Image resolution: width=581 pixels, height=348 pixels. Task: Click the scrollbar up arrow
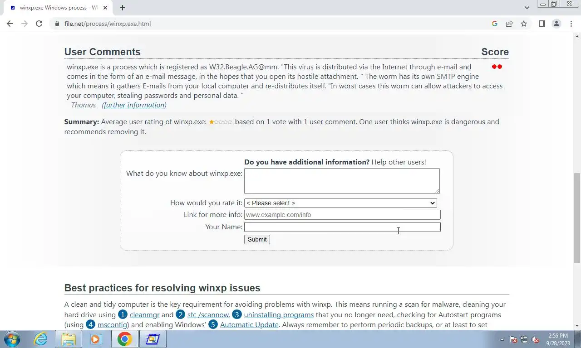tap(577, 36)
